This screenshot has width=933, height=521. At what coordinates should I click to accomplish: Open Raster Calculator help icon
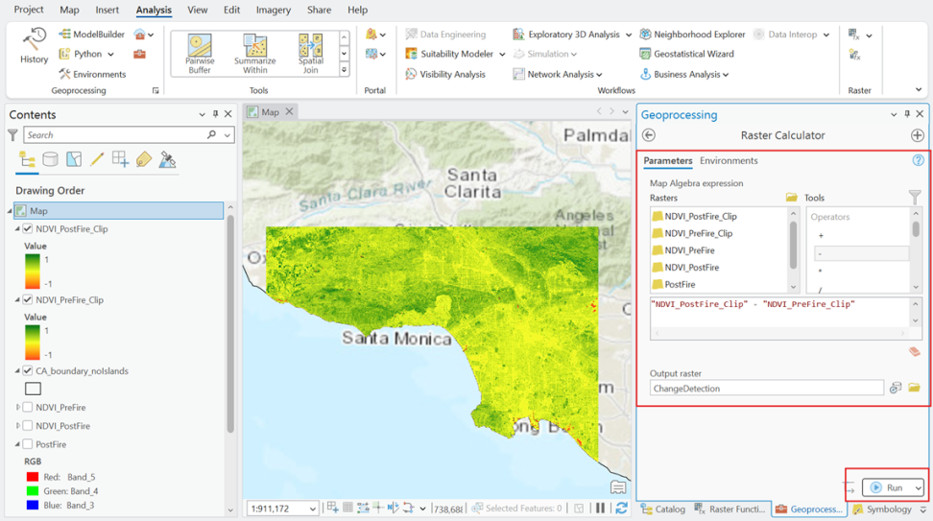[x=919, y=160]
